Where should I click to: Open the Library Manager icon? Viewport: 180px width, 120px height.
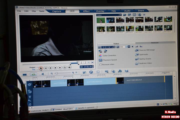click(x=134, y=15)
